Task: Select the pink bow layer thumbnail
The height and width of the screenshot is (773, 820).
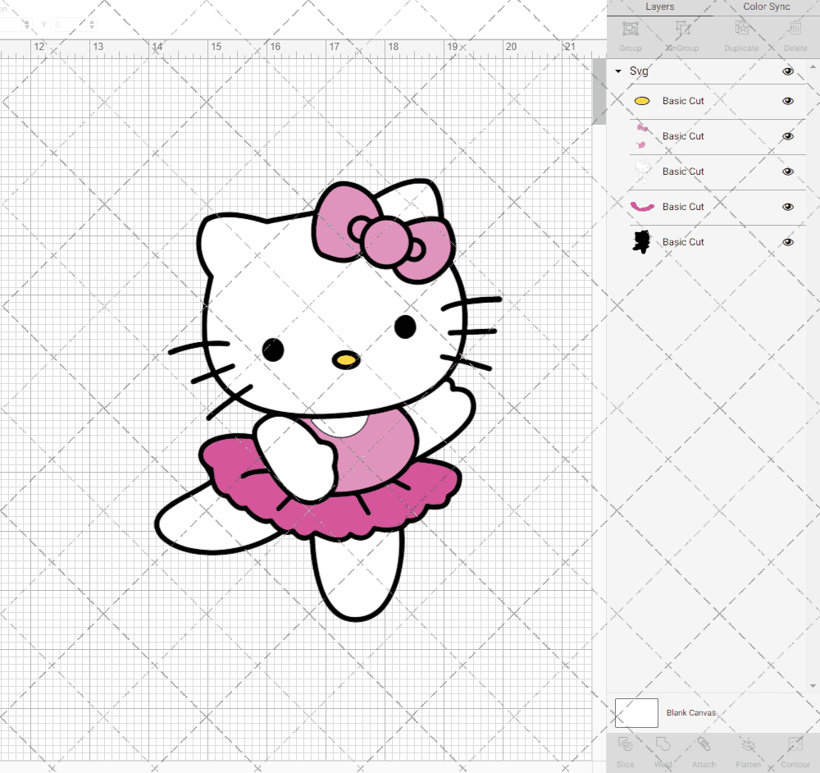Action: (x=642, y=136)
